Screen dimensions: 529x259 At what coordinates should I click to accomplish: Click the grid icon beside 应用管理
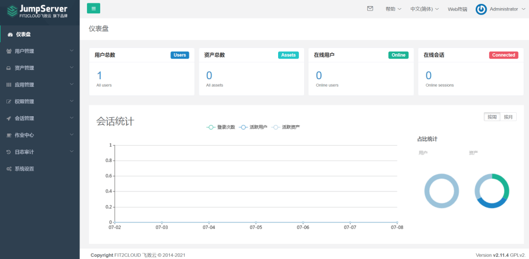(9, 85)
